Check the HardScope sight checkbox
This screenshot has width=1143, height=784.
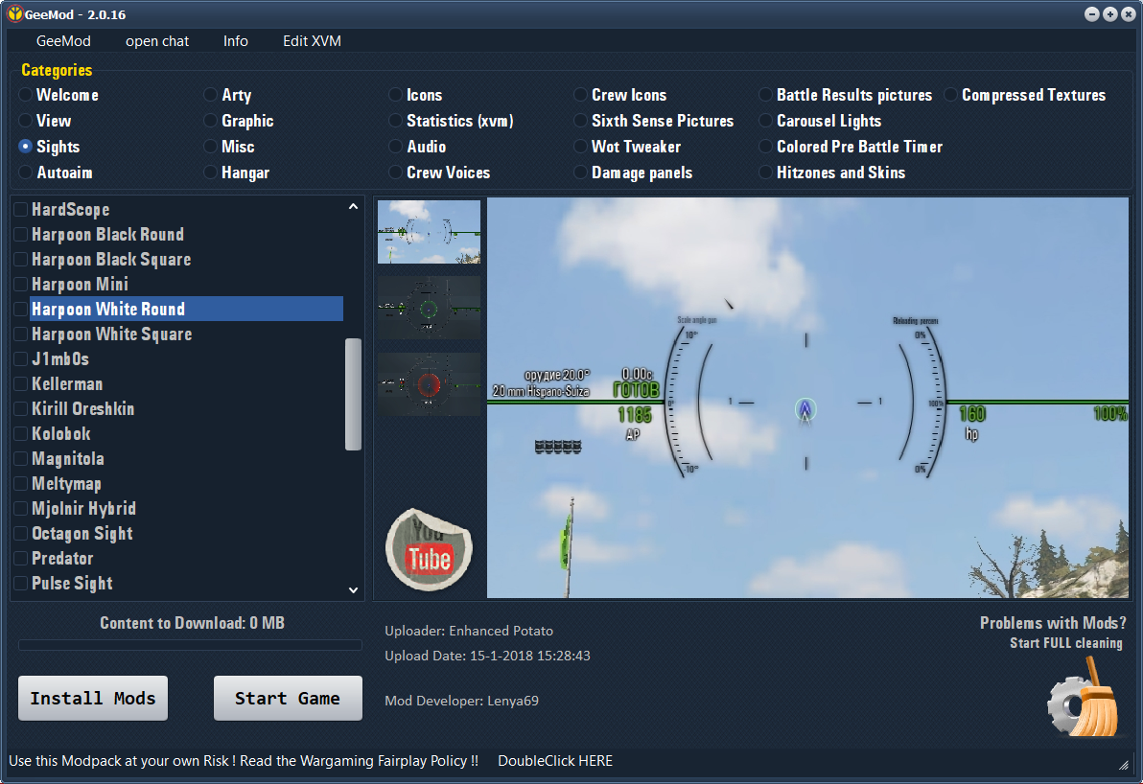(x=20, y=210)
